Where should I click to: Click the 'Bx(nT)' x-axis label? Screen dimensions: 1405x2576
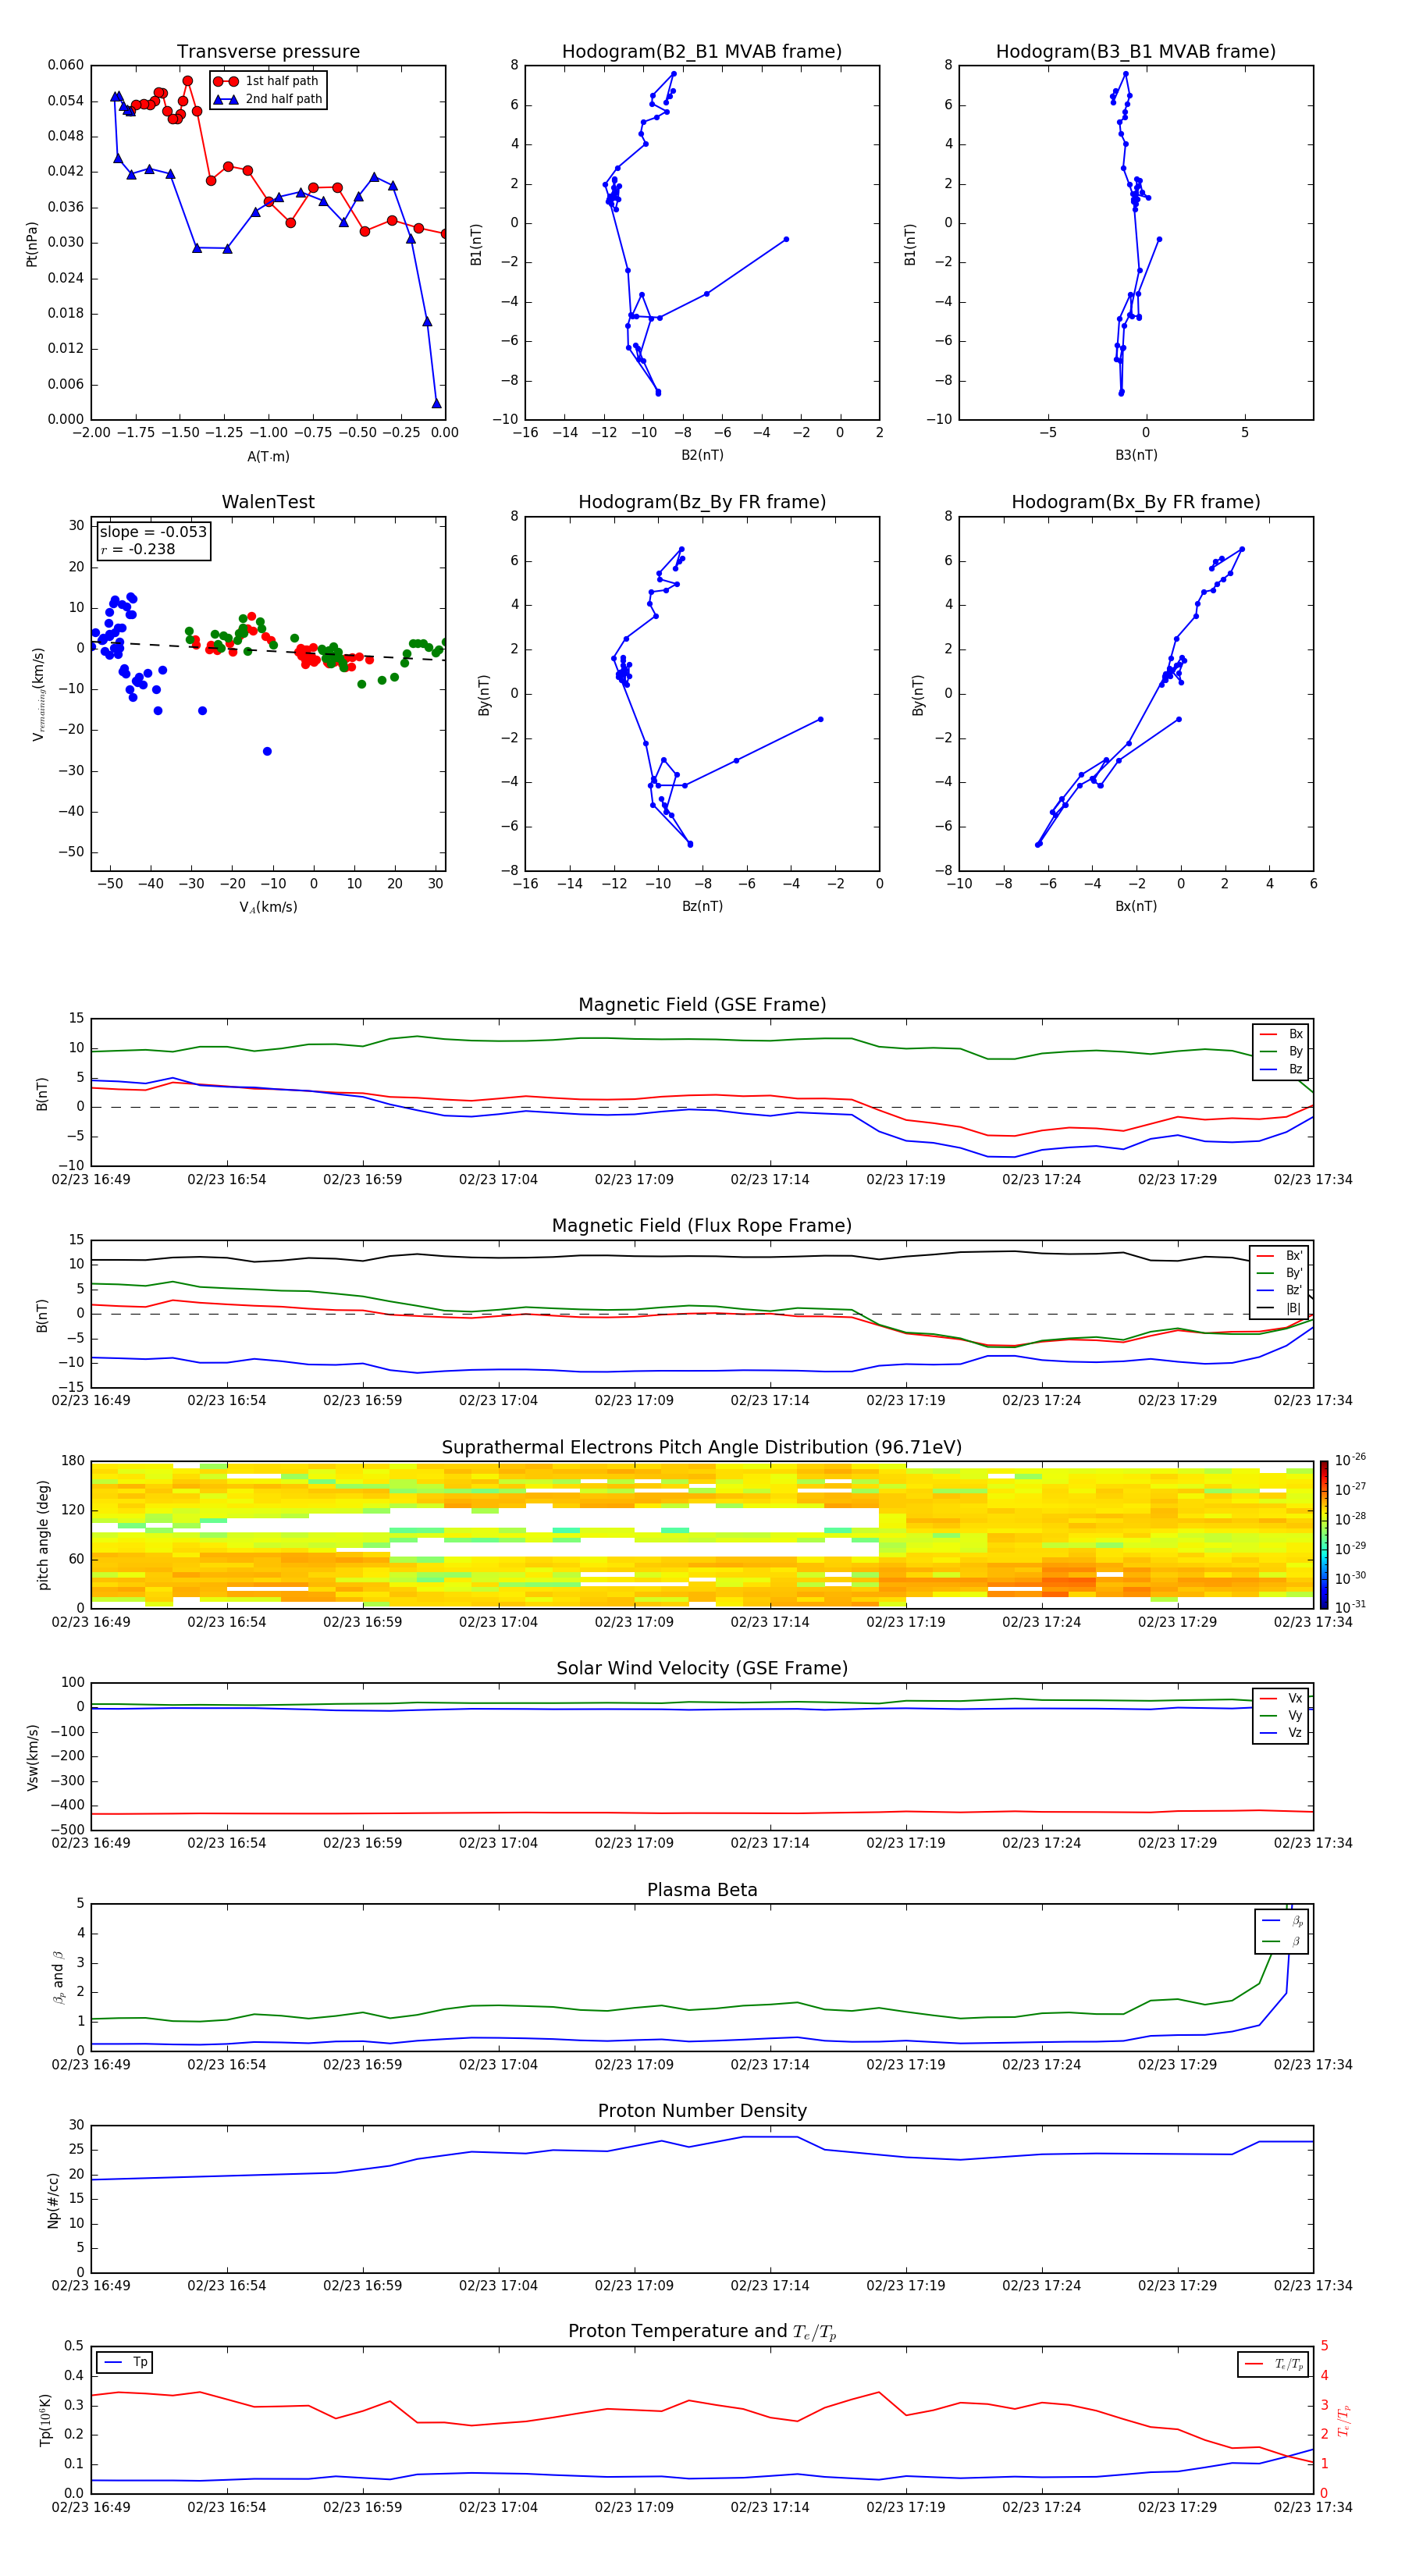coord(1136,906)
